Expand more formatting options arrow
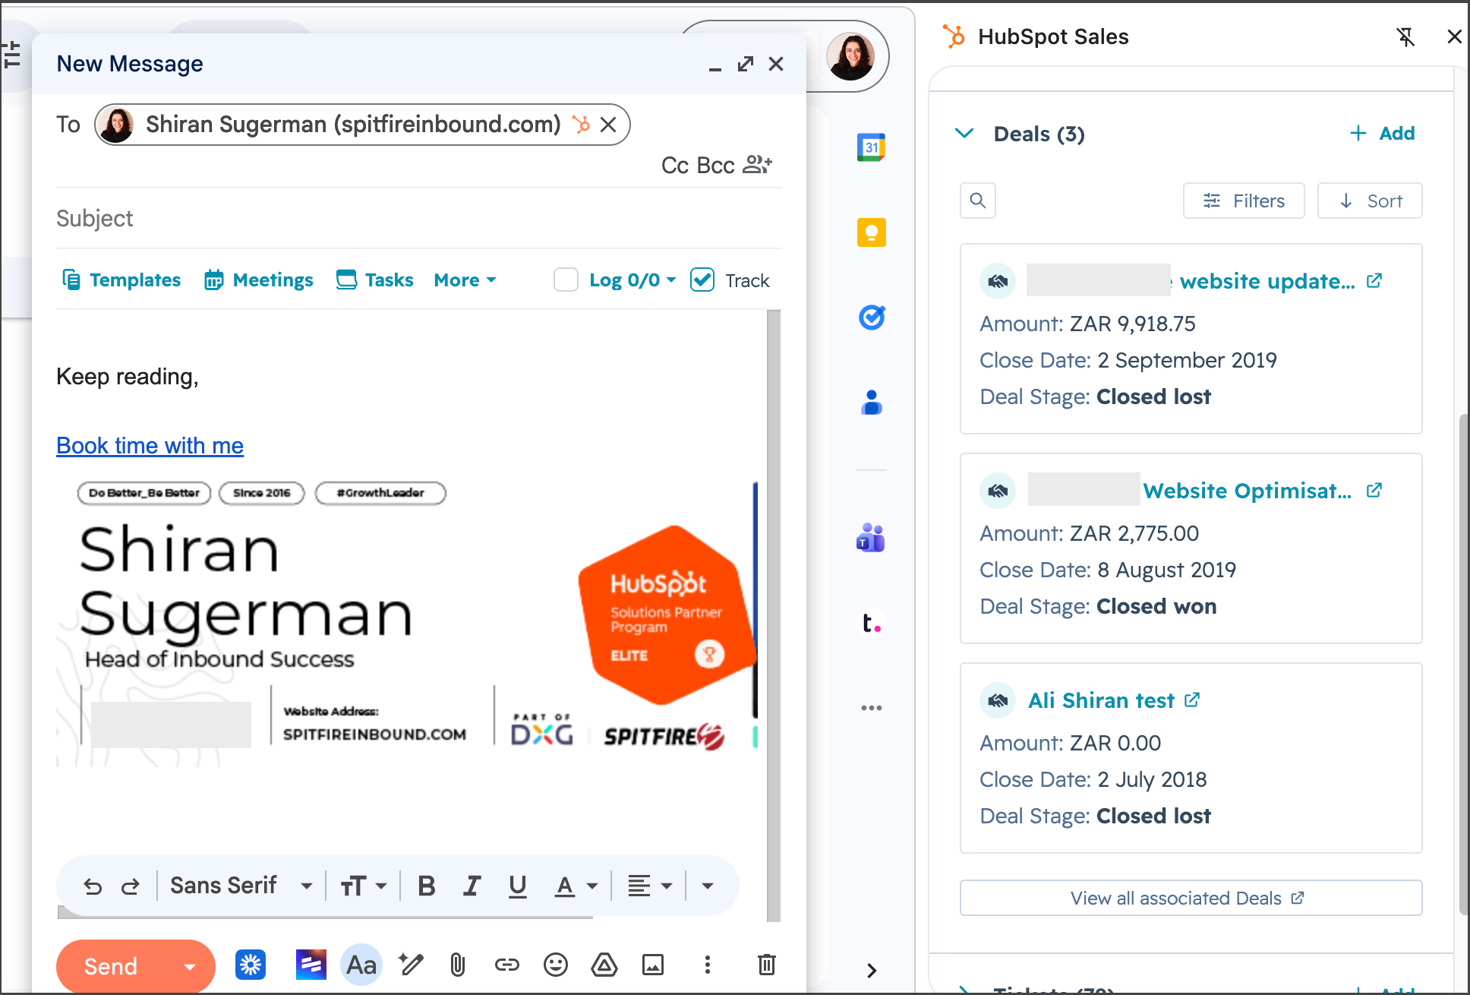This screenshot has height=995, width=1470. coord(708,886)
